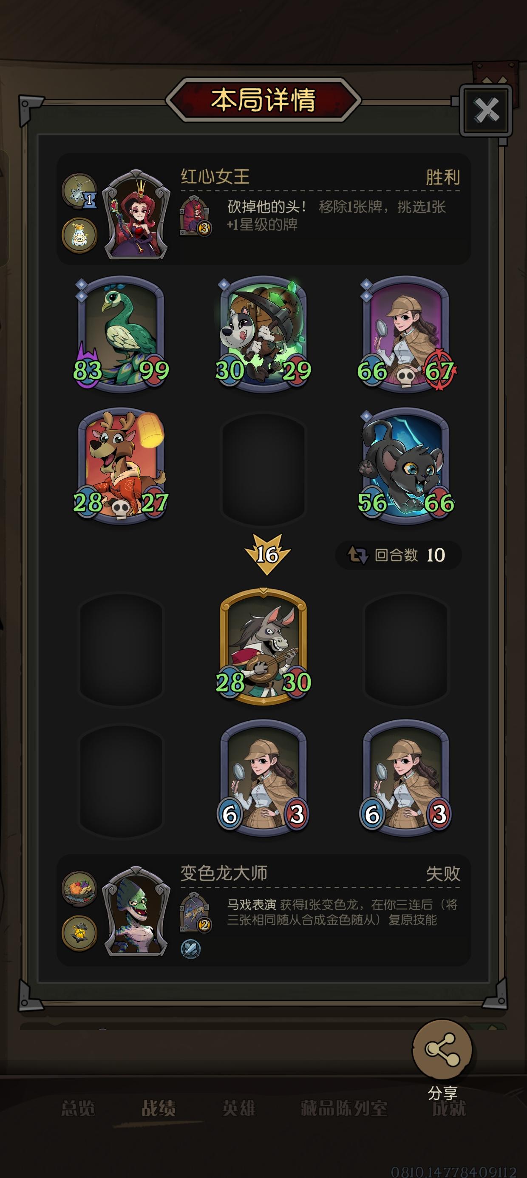
Task: Tap the crossed swords status icon
Action: coord(191,949)
